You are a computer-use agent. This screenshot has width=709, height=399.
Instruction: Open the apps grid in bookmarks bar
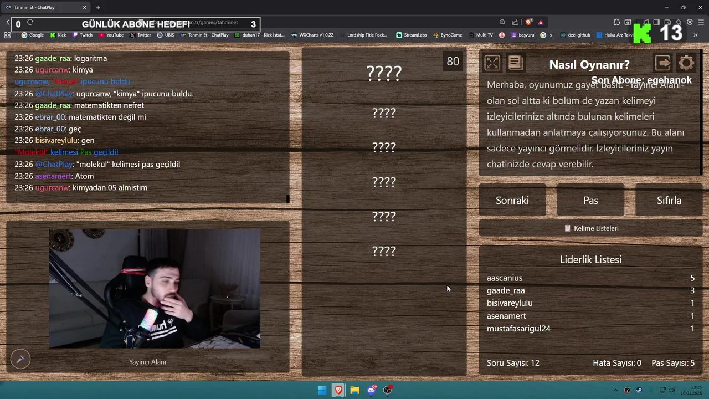pos(7,35)
